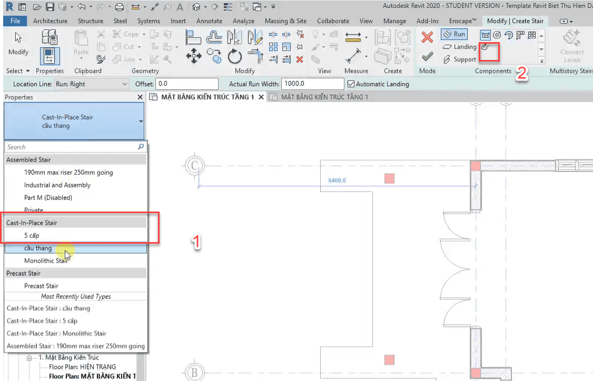Click the Actual Run Width field

point(313,84)
